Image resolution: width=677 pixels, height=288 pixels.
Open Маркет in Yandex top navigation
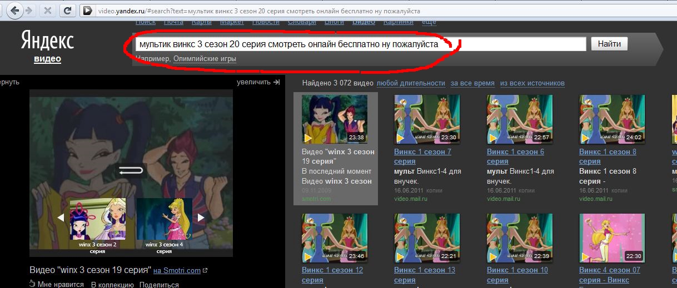pyautogui.click(x=232, y=22)
